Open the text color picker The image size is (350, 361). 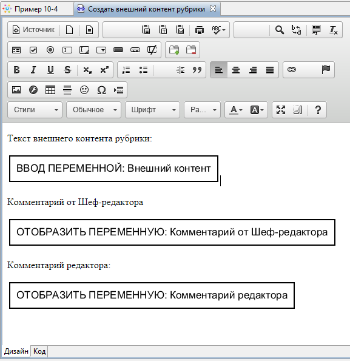click(236, 110)
